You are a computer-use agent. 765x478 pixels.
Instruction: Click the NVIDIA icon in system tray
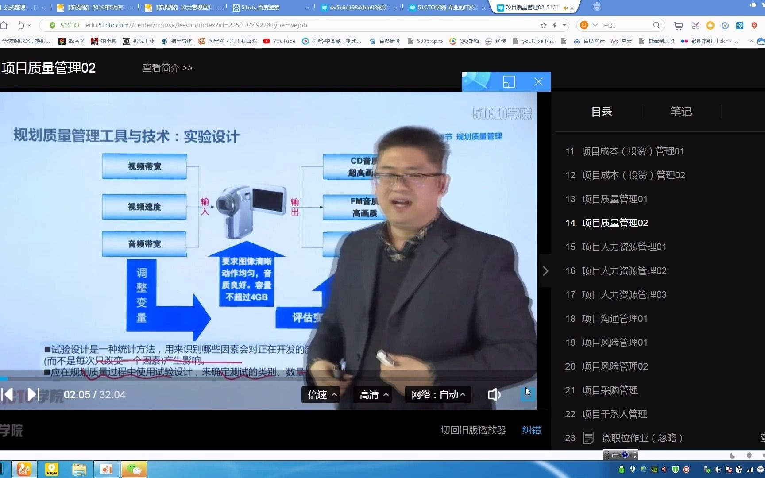(x=654, y=470)
